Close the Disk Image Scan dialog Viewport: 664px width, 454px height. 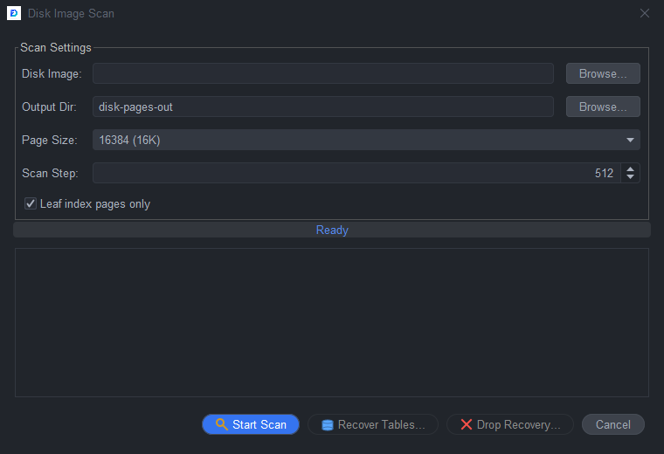pos(645,14)
